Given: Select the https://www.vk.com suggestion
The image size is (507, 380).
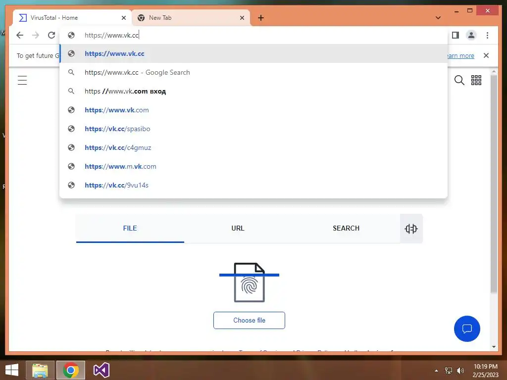Looking at the screenshot, I should [x=253, y=110].
